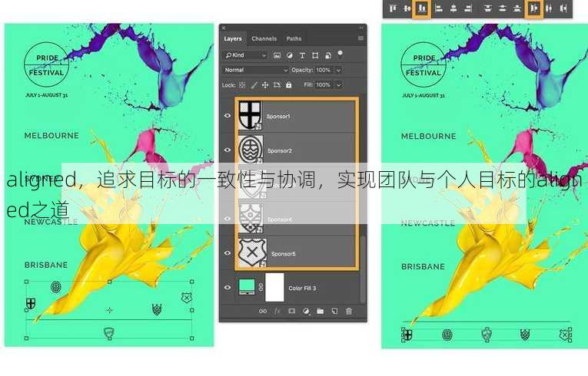Open the Opacity slider dropdown arrow
Image resolution: width=588 pixels, height=376 pixels.
(x=338, y=70)
